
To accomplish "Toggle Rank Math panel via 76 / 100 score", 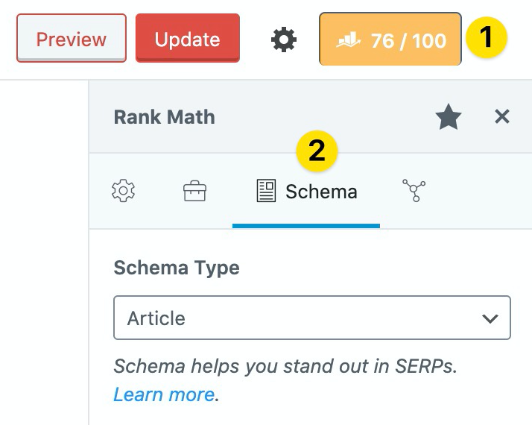I will pyautogui.click(x=390, y=39).
